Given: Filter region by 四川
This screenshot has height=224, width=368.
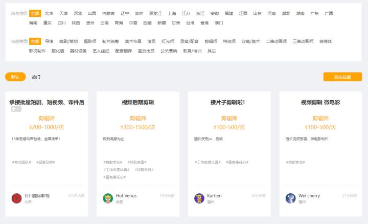Looking at the screenshot, I should [62, 23].
